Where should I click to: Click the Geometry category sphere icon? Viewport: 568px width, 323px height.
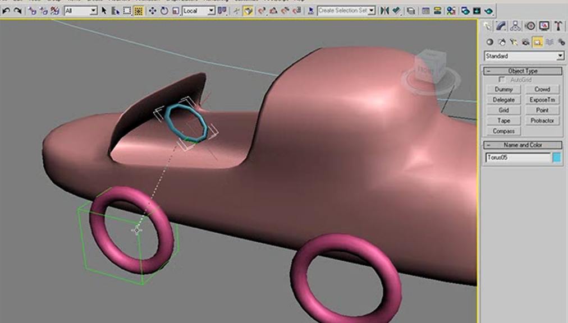pos(489,41)
